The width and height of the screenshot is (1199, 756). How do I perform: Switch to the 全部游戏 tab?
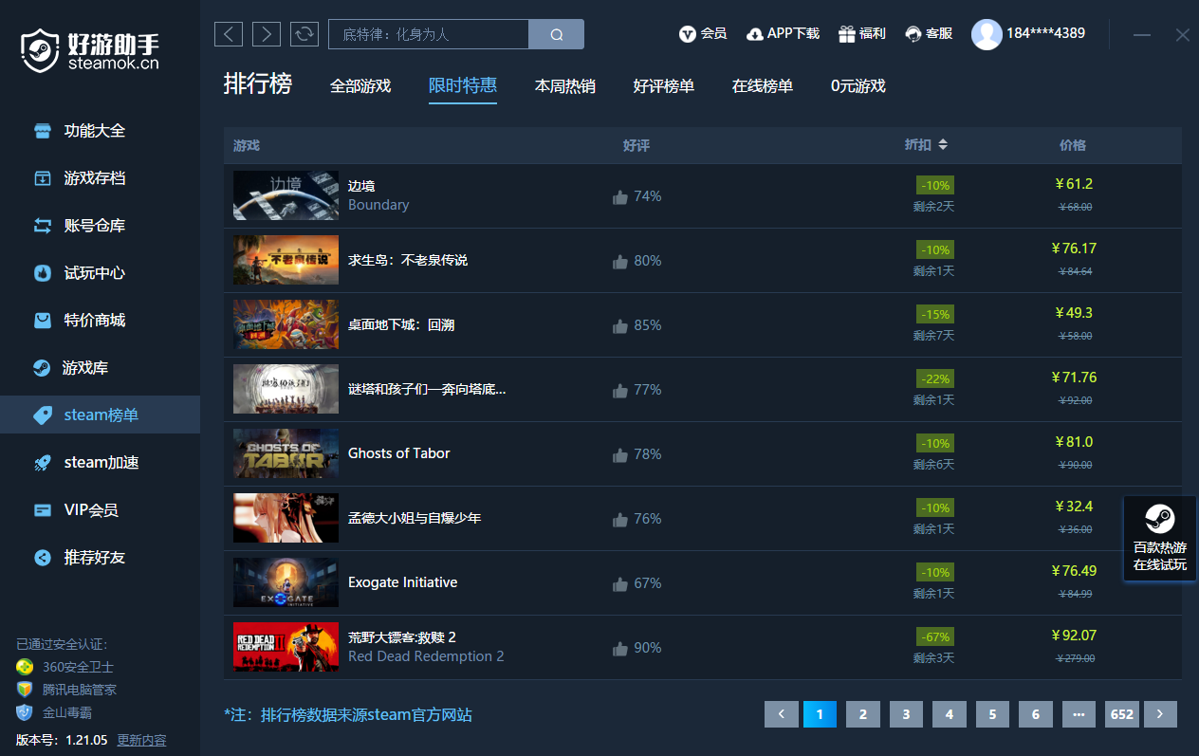click(360, 86)
